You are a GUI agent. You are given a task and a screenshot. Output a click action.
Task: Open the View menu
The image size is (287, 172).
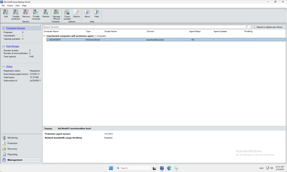point(18,6)
